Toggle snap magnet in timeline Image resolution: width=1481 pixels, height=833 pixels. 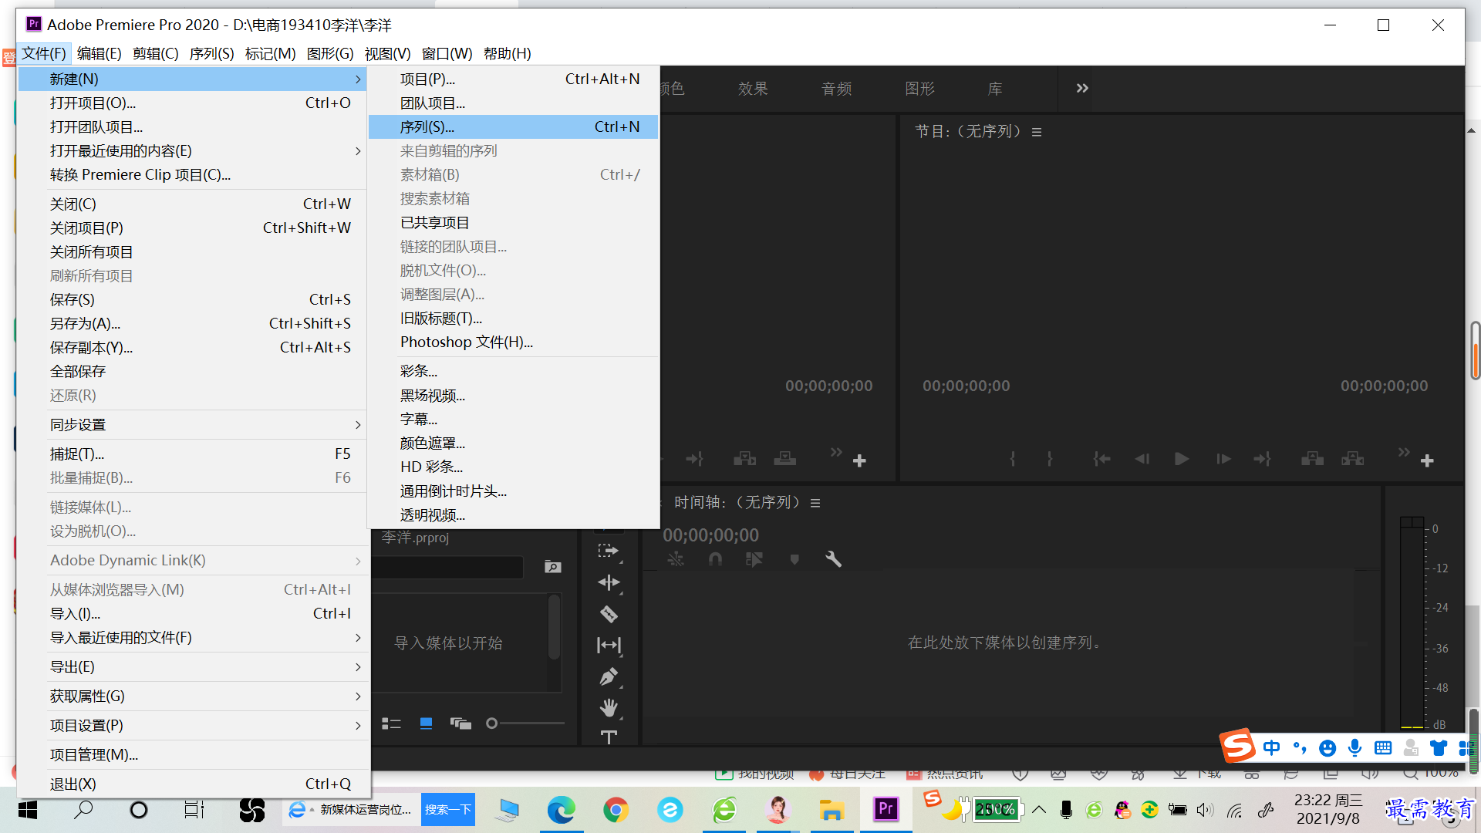(x=715, y=559)
